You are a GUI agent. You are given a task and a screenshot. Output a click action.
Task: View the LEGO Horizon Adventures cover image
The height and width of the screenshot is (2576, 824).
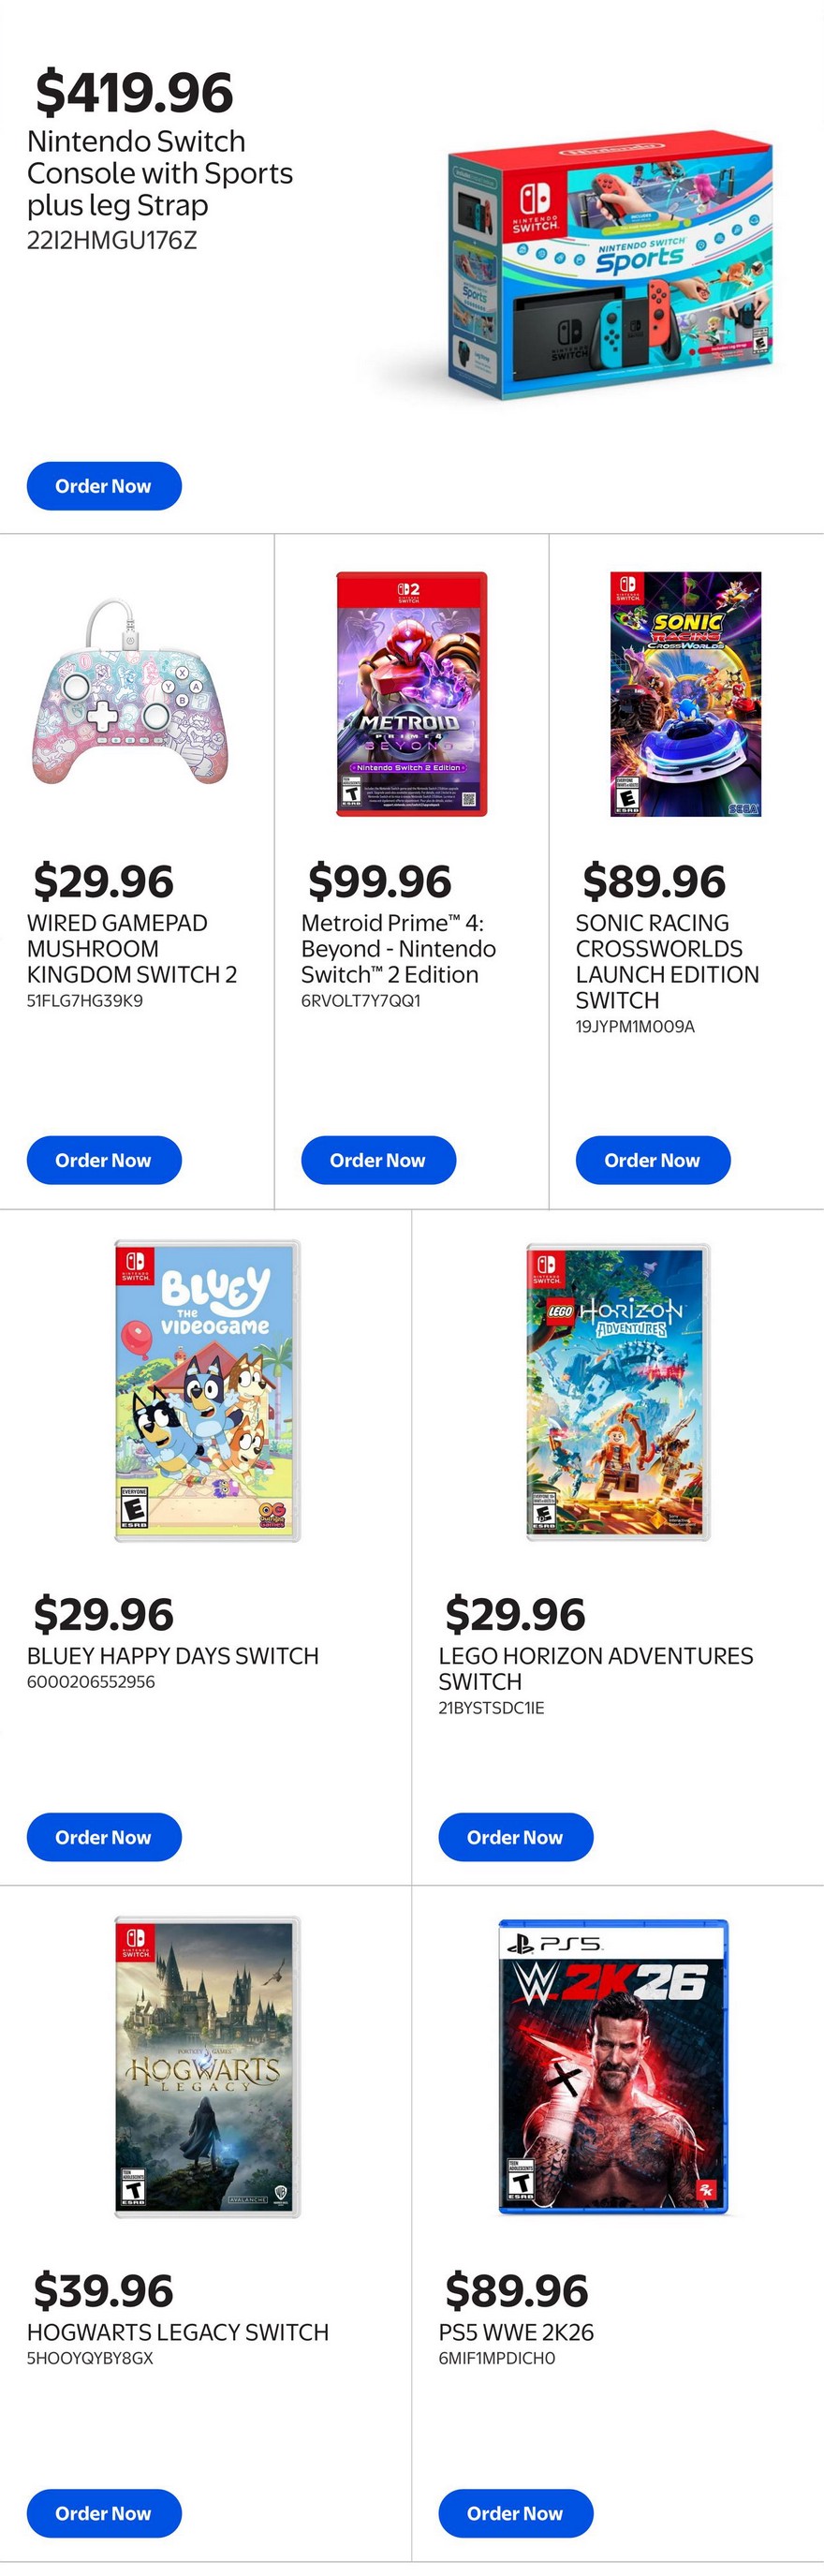click(x=618, y=1391)
